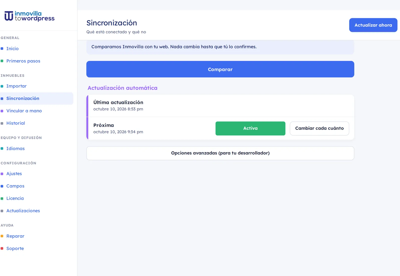Viewport: 400px width, 276px height.
Task: Expand Opciones avanzadas para tu desarrollador
Action: [x=220, y=153]
